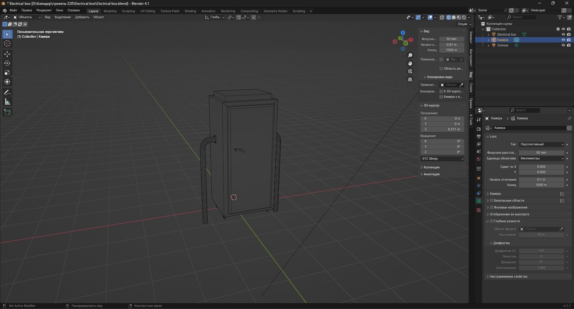
Task: Select the Move tool
Action: [7, 54]
